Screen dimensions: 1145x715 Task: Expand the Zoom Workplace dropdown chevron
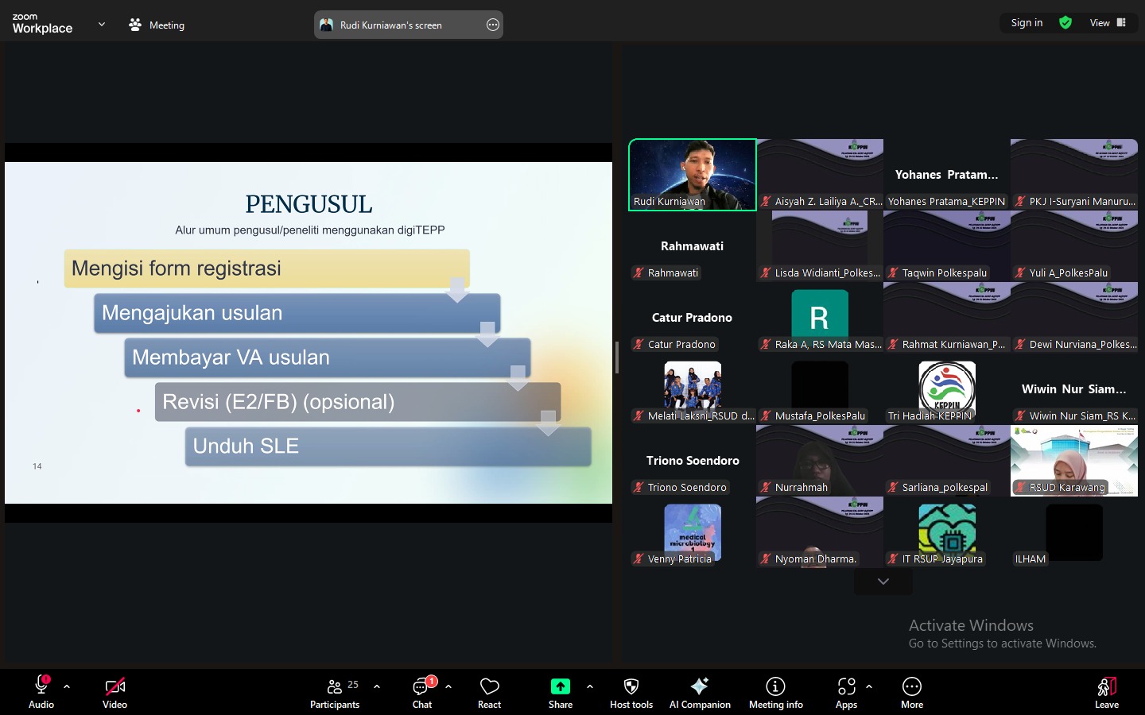(102, 25)
